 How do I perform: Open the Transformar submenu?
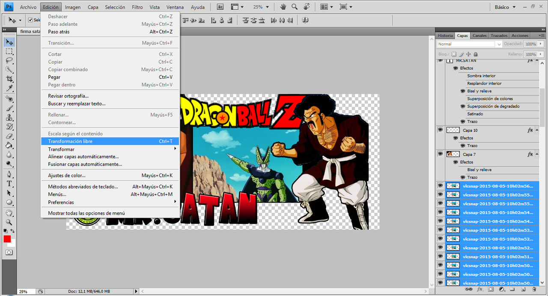pyautogui.click(x=110, y=149)
